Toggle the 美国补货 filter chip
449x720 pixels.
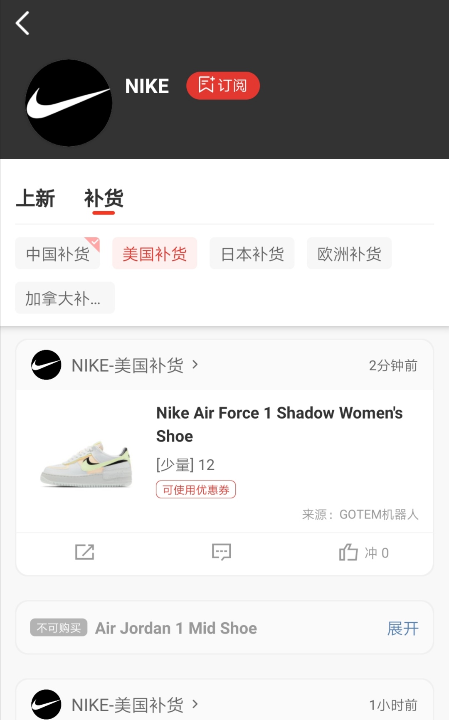(x=155, y=254)
